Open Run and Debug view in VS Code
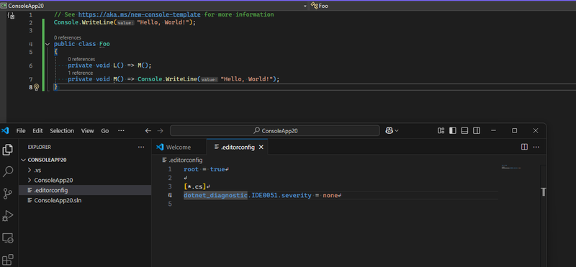Screen dimensions: 576x267 pos(8,216)
